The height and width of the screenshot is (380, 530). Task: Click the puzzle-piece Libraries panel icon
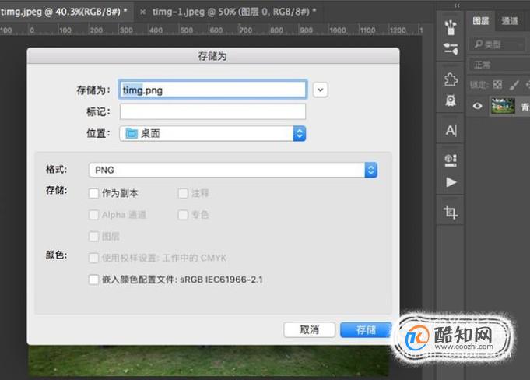point(451,79)
